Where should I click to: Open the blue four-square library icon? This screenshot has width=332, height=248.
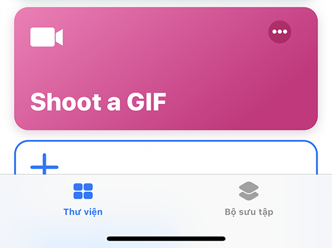(83, 191)
